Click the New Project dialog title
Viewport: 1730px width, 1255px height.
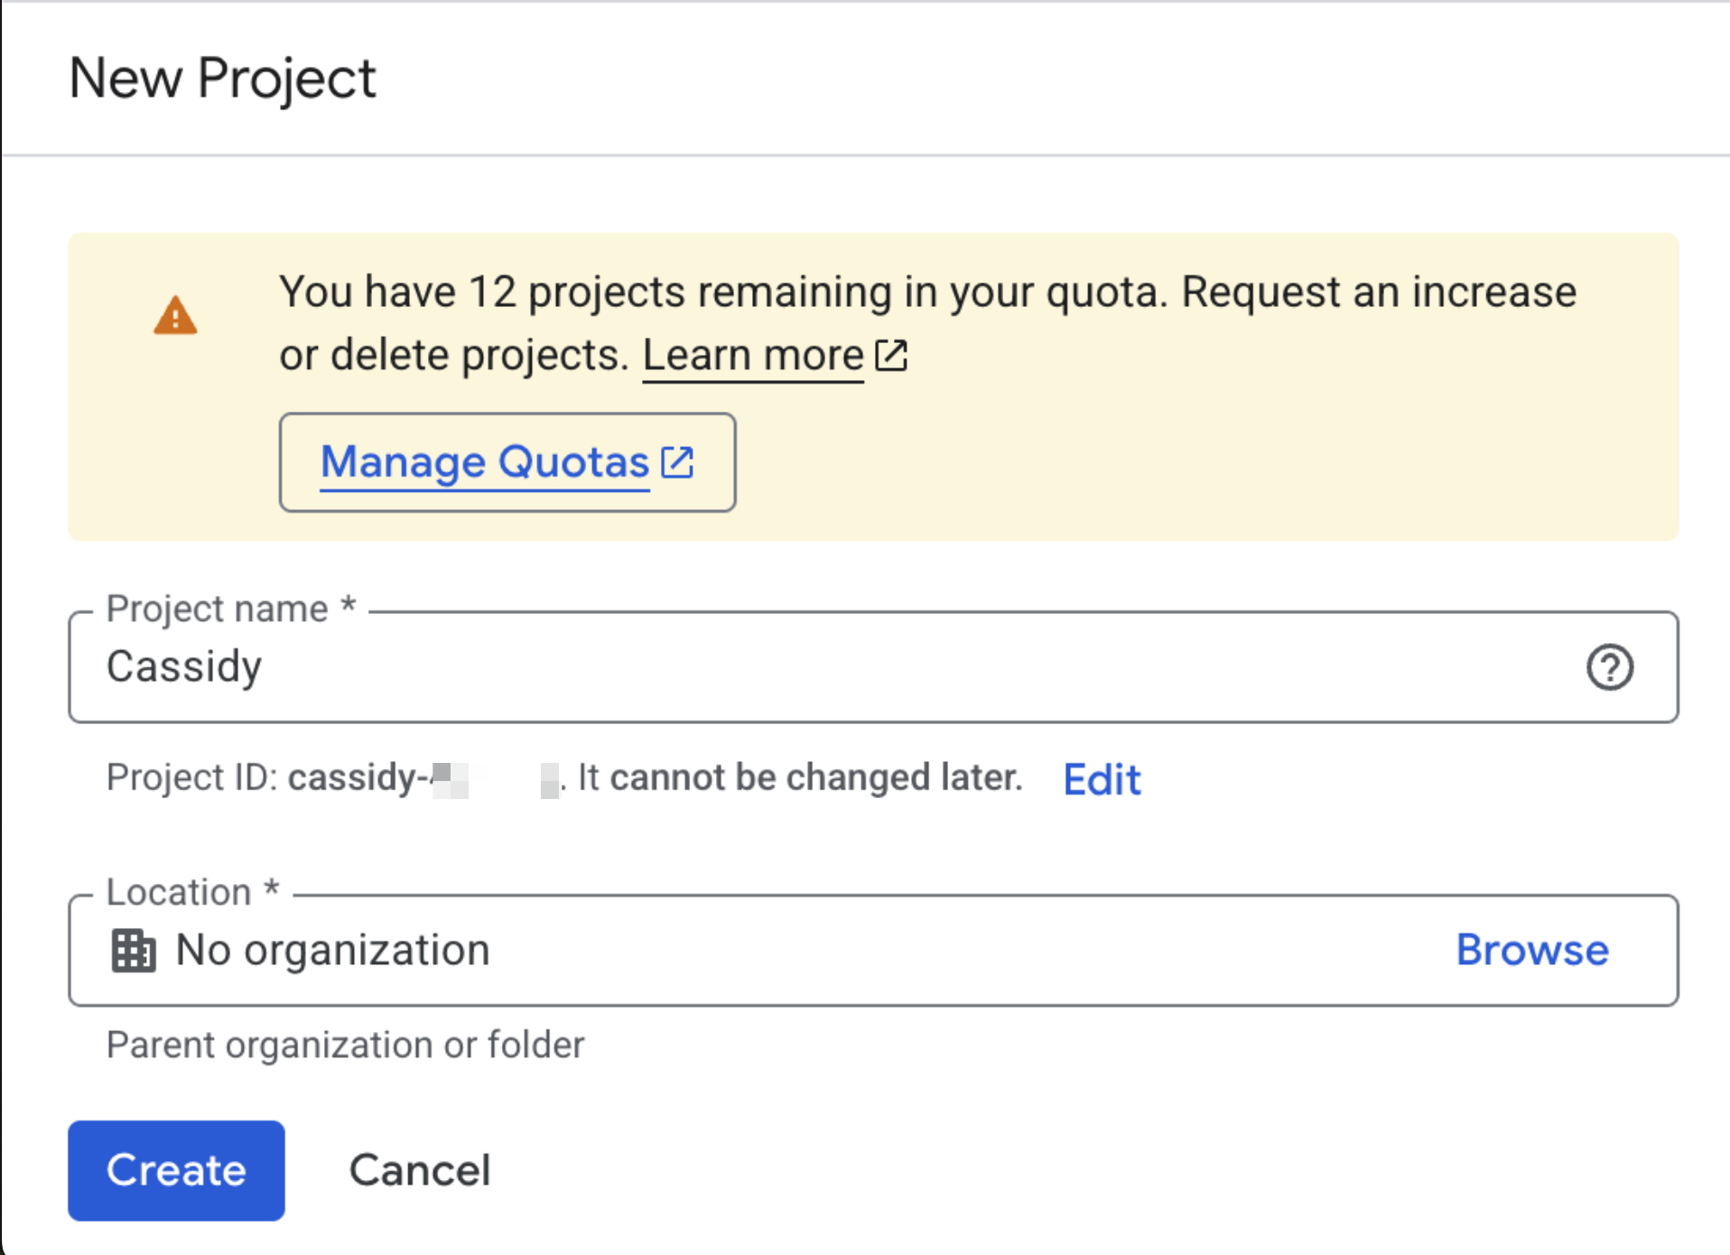222,79
